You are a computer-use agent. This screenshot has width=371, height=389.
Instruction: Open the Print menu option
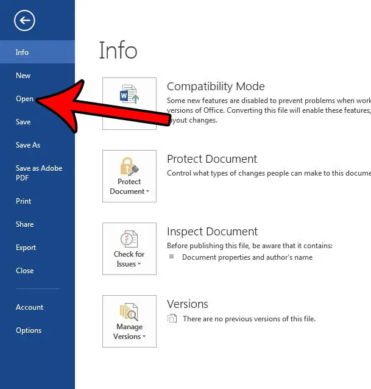pyautogui.click(x=23, y=201)
